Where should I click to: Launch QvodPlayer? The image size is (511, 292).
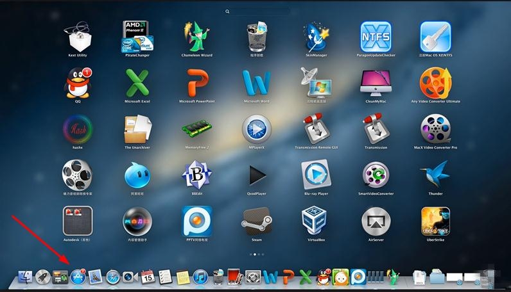point(257,175)
